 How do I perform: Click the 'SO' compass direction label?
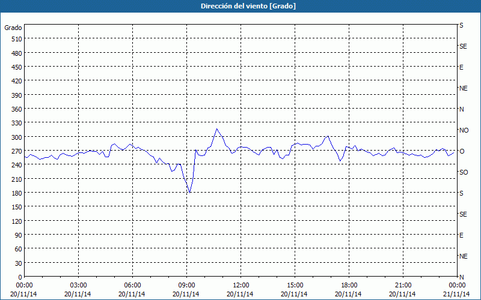[x=464, y=172]
